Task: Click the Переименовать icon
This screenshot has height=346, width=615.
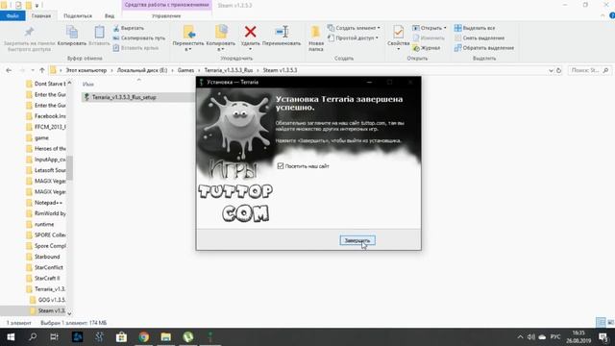Action: pyautogui.click(x=282, y=32)
